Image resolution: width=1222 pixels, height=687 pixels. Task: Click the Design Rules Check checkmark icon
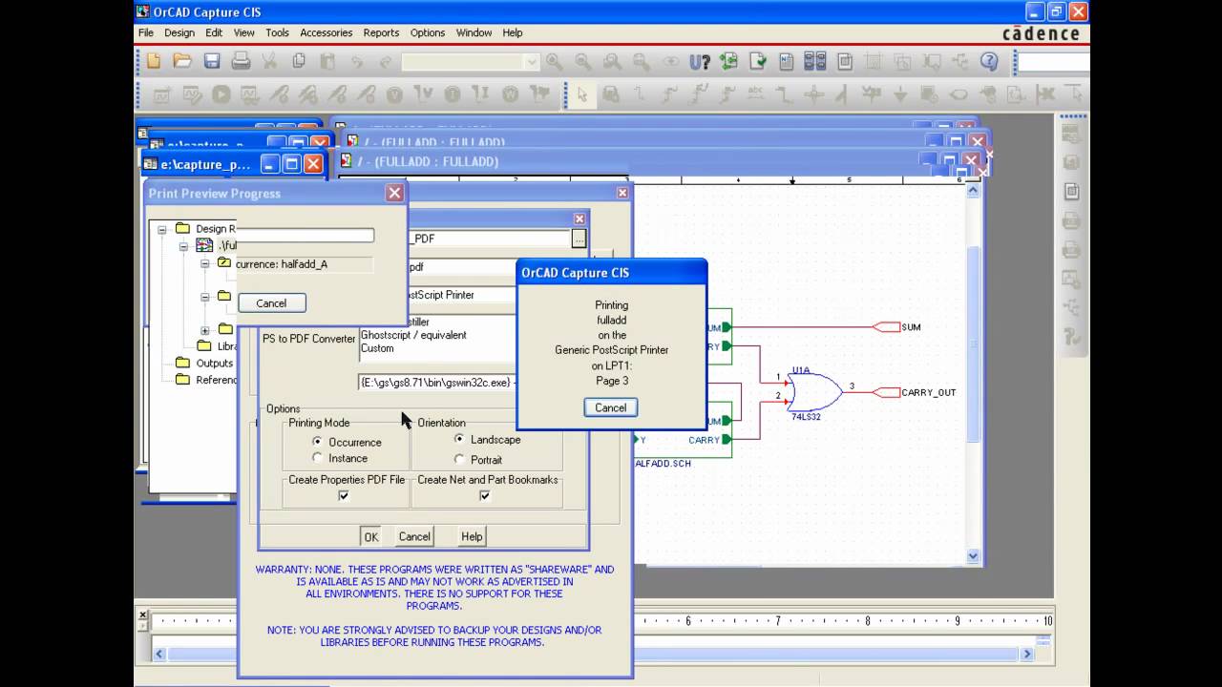pos(758,61)
